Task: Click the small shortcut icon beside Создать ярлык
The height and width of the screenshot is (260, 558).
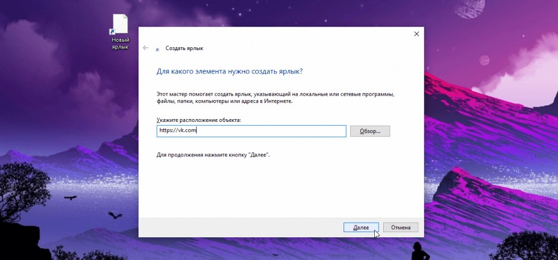Action: pyautogui.click(x=158, y=50)
